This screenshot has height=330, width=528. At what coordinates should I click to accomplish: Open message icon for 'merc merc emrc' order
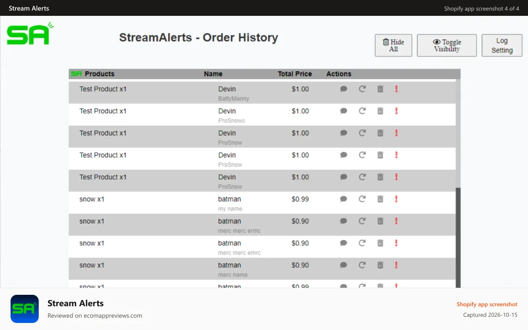344,243
